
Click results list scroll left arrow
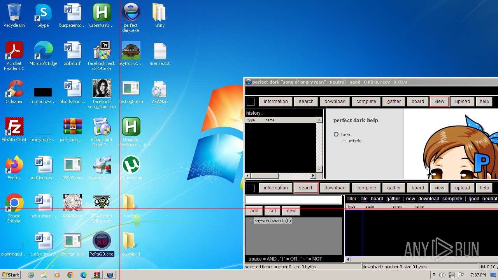pos(348,259)
